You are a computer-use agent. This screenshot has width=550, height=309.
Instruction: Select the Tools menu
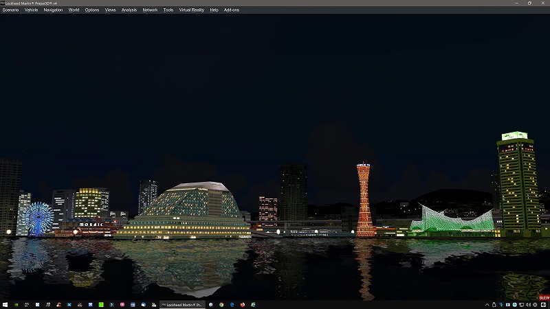pos(168,10)
